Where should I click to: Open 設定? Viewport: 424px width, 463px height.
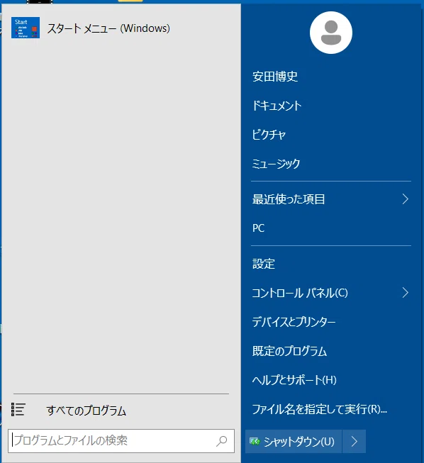(263, 264)
